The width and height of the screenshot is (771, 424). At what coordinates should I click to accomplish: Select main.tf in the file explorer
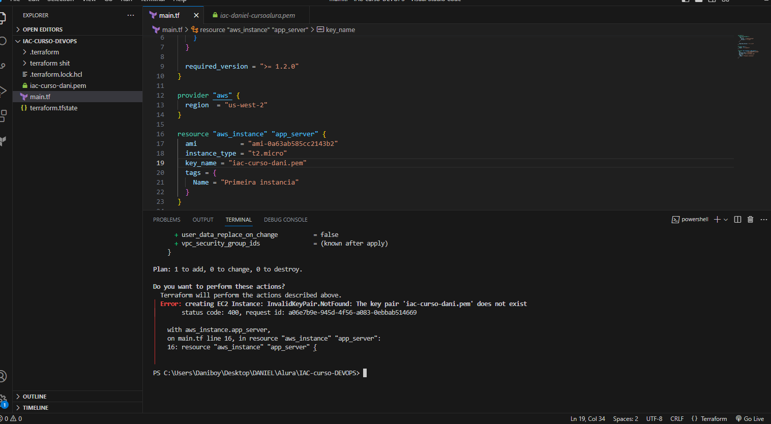(x=77, y=97)
